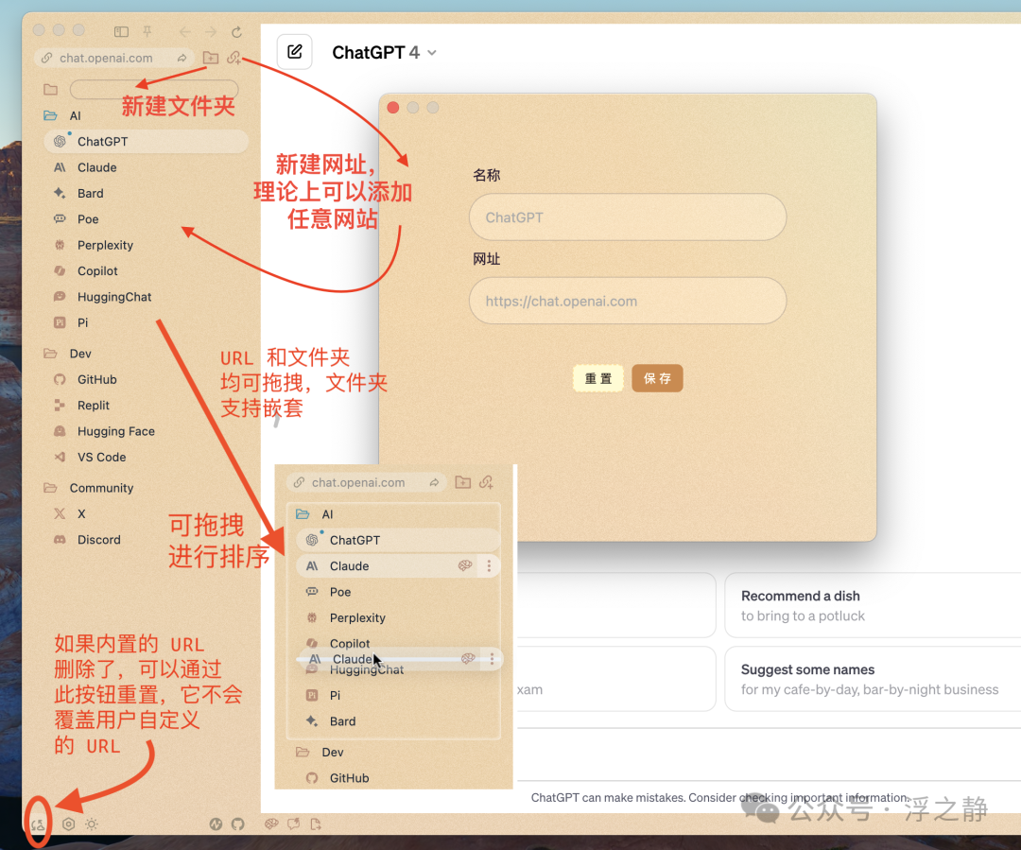Viewport: 1021px width, 850px height.
Task: Expand the Dev folder in the left sidebar
Action: tap(50, 353)
